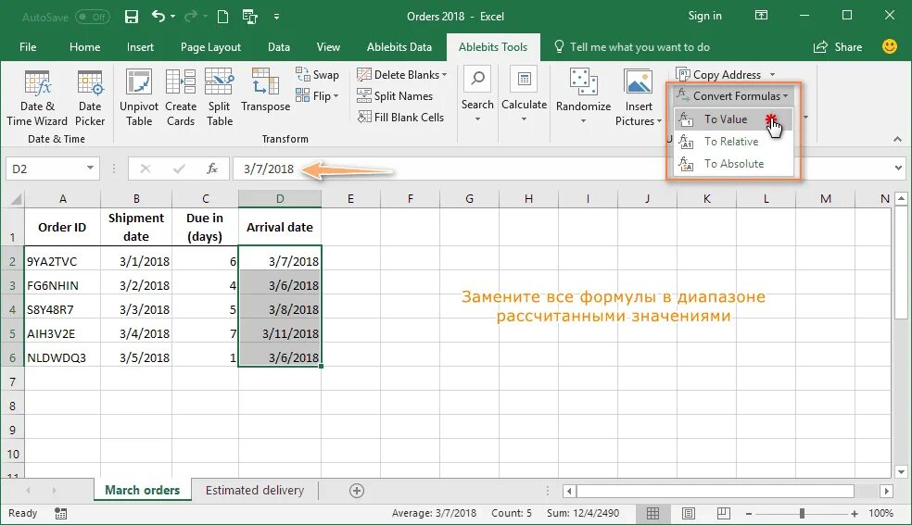Customize the Quick Access Toolbar dropdown

tap(276, 17)
